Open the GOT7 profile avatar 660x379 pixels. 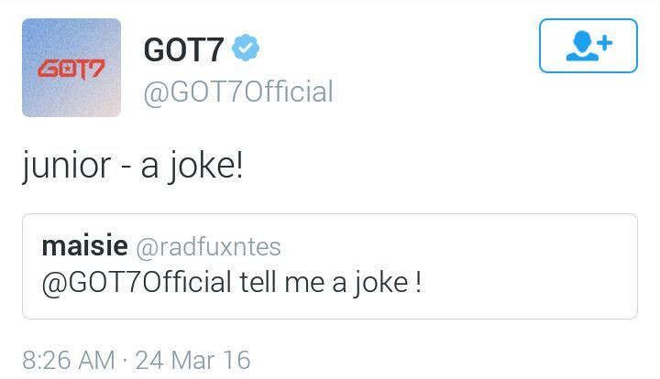[71, 68]
